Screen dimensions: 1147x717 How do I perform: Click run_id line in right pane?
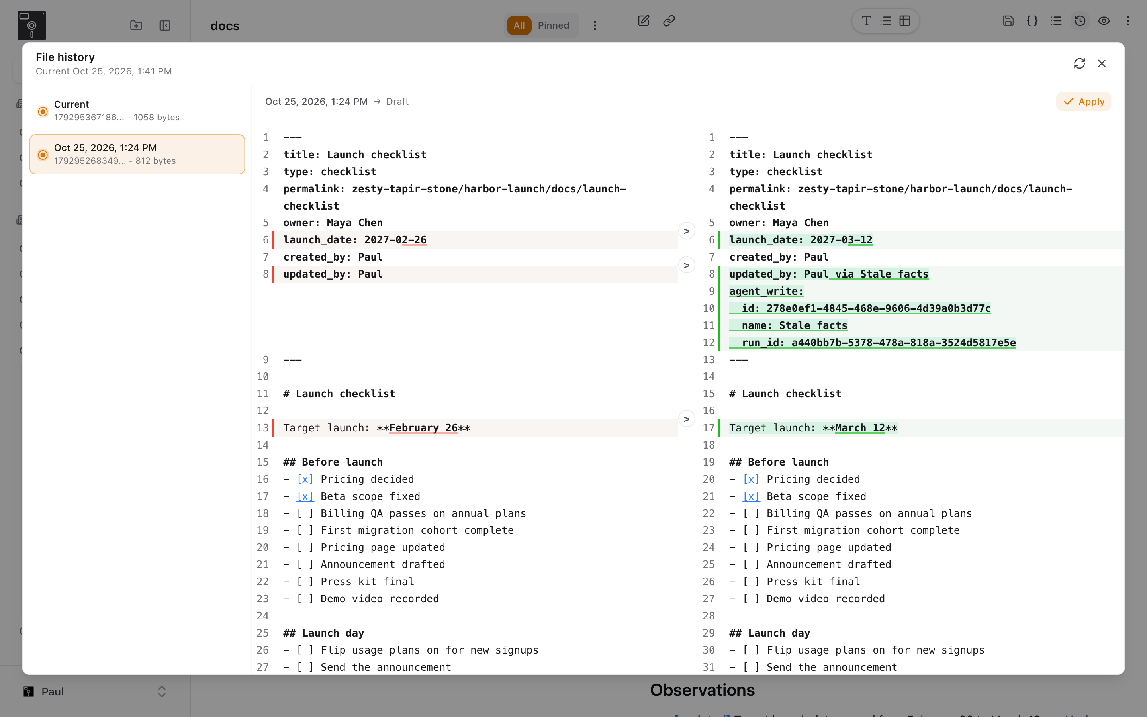(x=872, y=343)
